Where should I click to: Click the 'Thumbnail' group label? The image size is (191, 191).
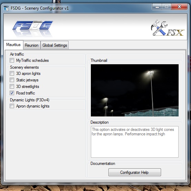pyautogui.click(x=99, y=60)
